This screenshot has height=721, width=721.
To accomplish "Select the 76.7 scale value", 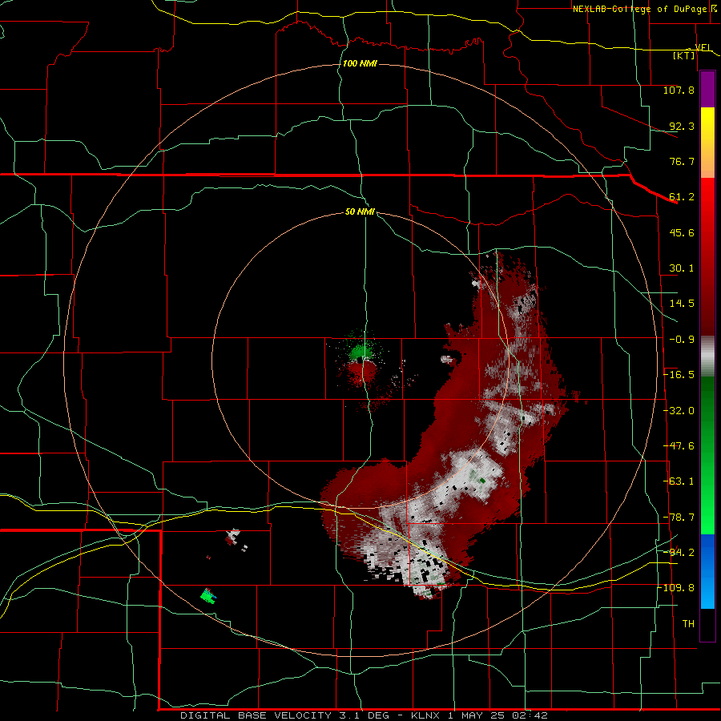I will coord(682,161).
